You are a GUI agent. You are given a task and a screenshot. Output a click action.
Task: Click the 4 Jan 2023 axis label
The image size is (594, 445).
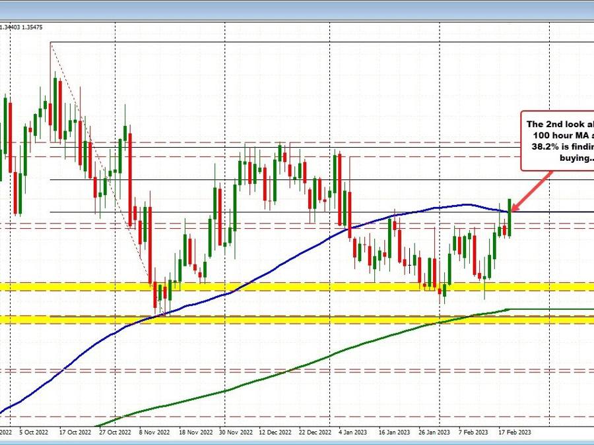pyautogui.click(x=352, y=434)
